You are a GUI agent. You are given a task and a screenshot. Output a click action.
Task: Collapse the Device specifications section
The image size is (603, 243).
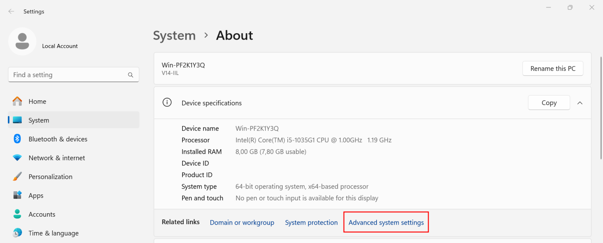click(x=580, y=103)
